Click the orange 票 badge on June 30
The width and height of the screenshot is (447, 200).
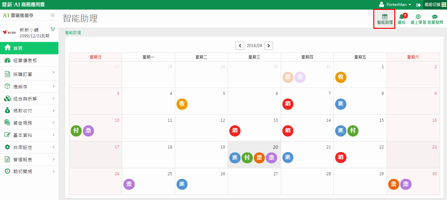394,184
